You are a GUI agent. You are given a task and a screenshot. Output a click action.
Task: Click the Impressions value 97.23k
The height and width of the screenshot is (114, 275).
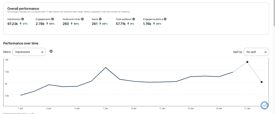pyautogui.click(x=13, y=24)
